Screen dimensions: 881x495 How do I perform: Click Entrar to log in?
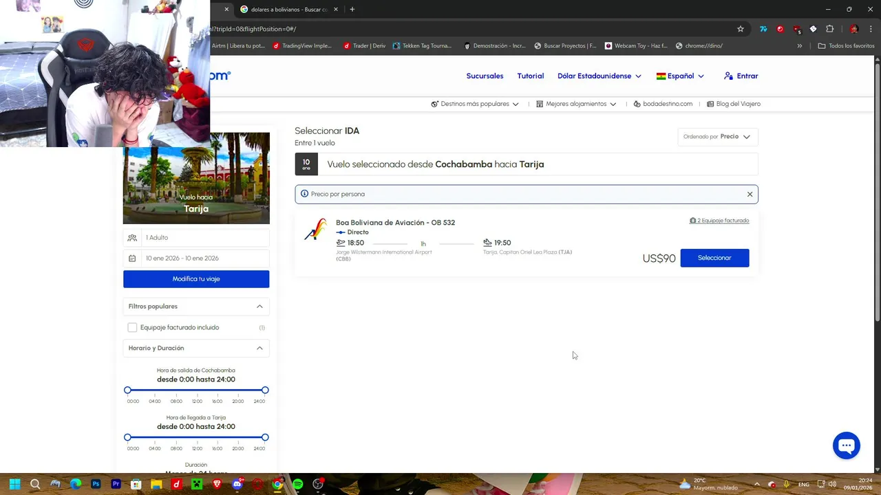coord(741,76)
